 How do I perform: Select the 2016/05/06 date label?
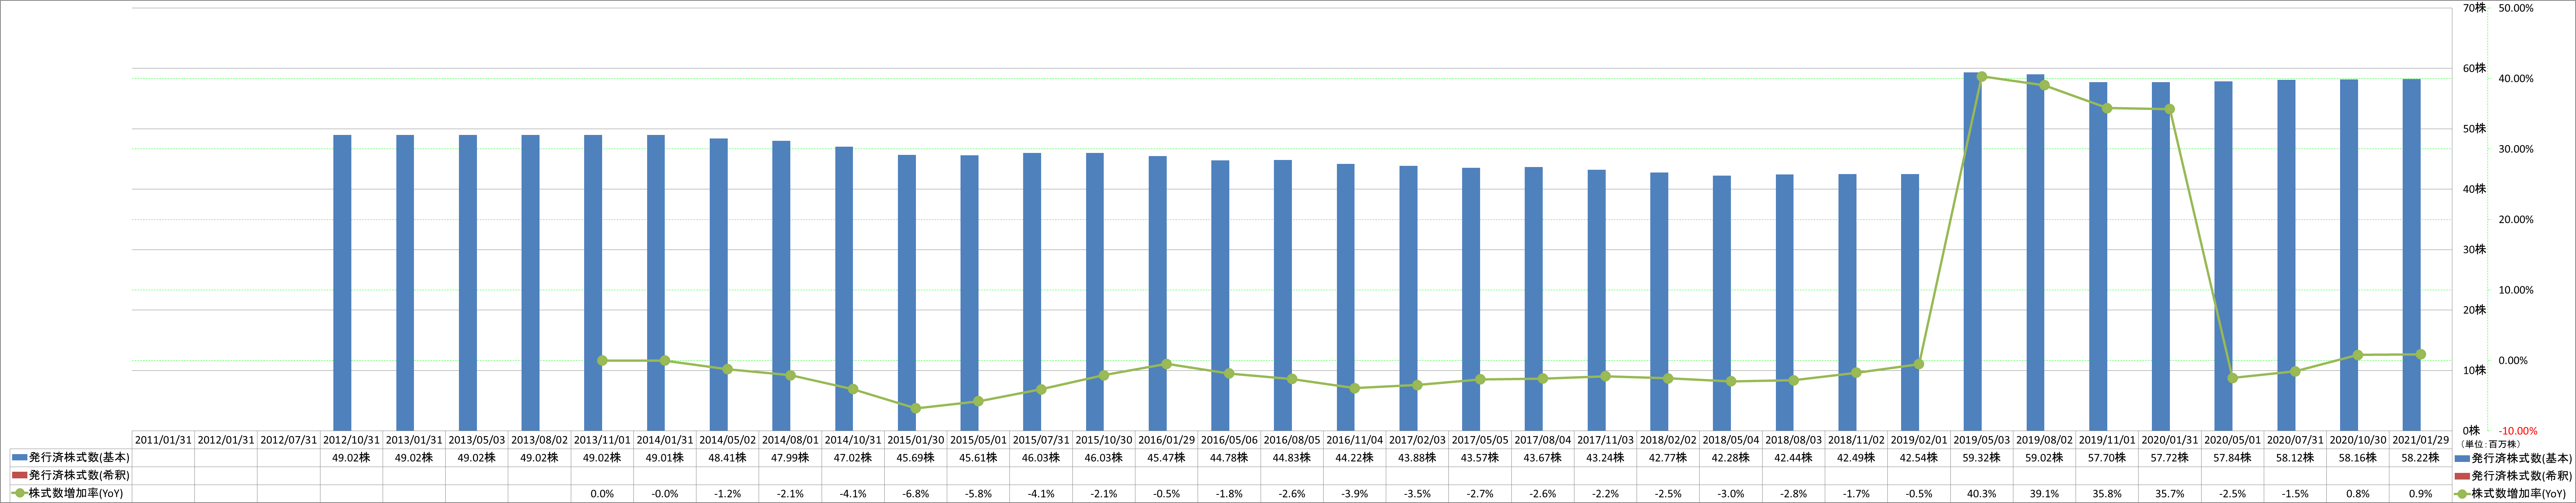click(1229, 440)
